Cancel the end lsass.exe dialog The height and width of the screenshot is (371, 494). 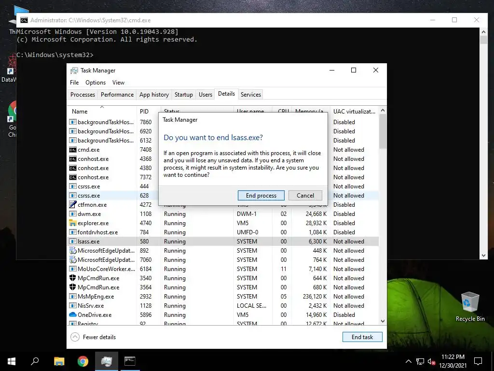305,196
